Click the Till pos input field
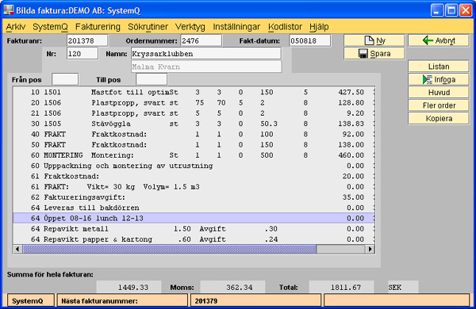Screen dimensions: 476x309 click(x=152, y=80)
